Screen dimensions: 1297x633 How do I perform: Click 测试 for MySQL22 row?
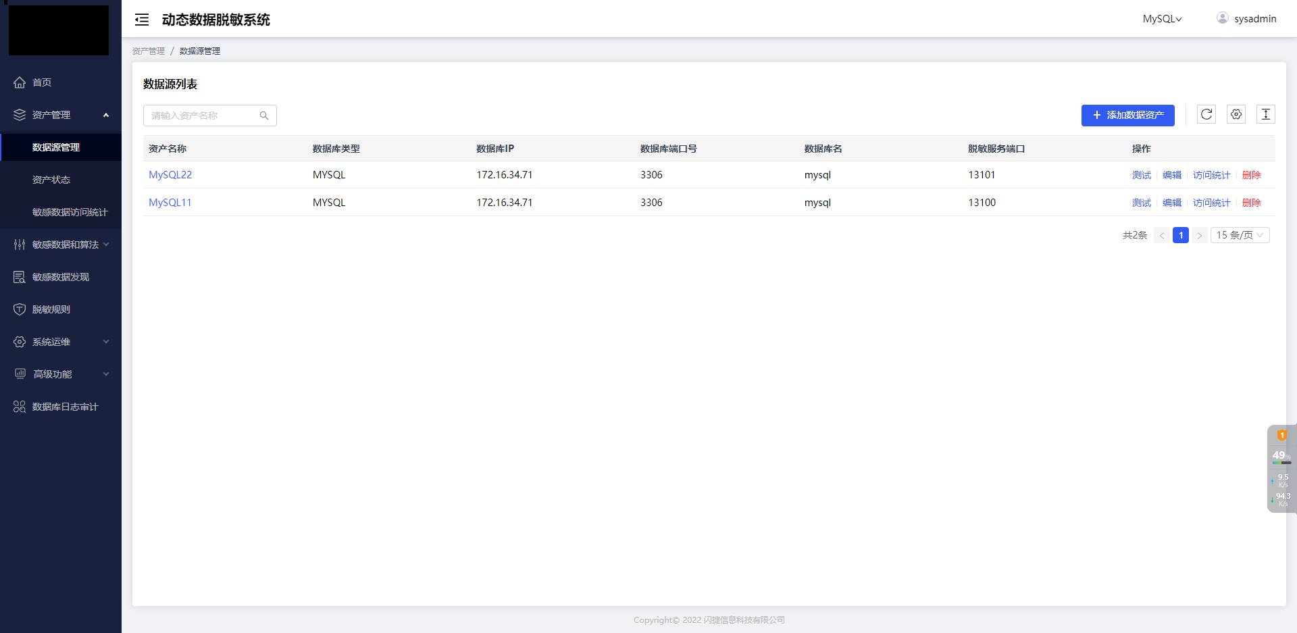pyautogui.click(x=1142, y=175)
